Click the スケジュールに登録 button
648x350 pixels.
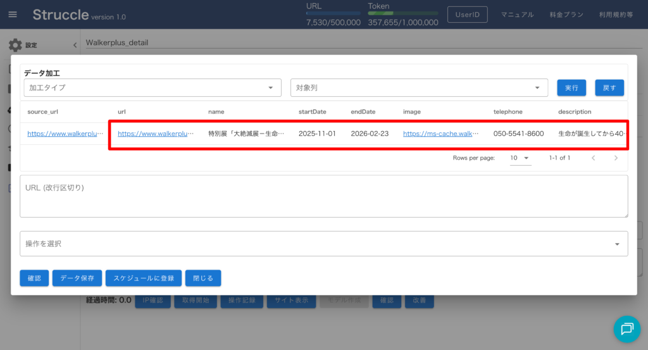coord(143,278)
